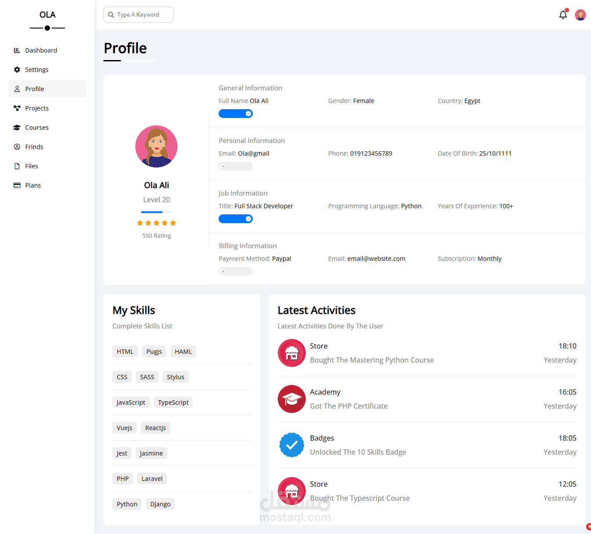Click the Academy graduation cap icon

(x=292, y=399)
